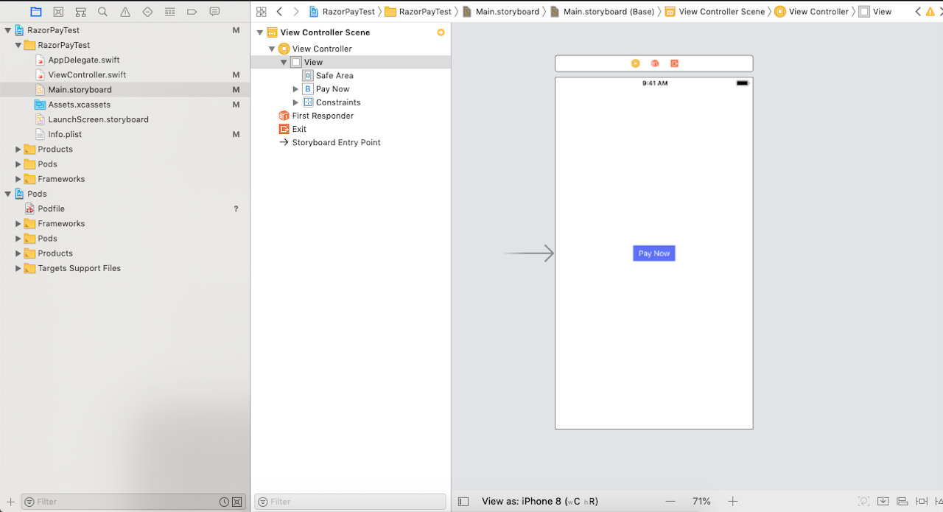Click the document outline Filter field

354,502
